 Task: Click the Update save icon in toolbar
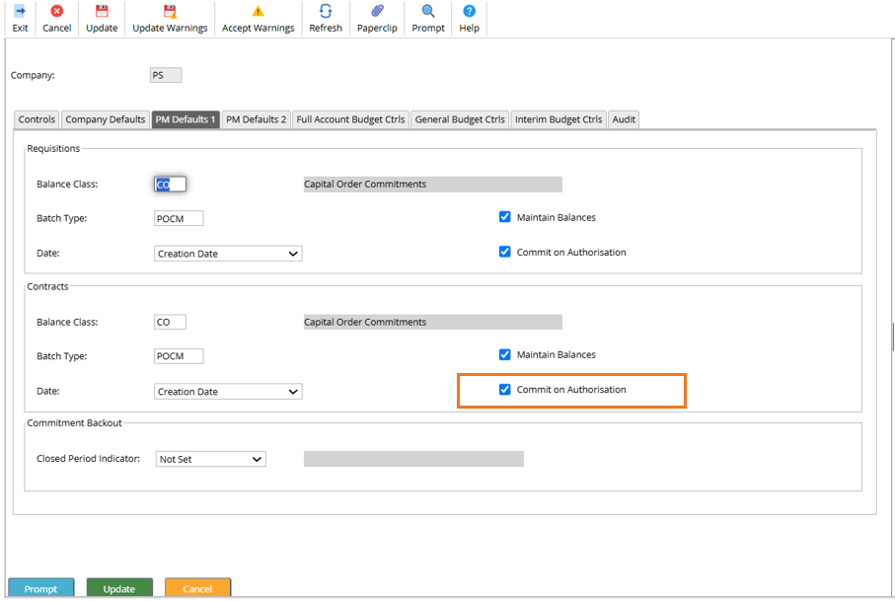[102, 12]
